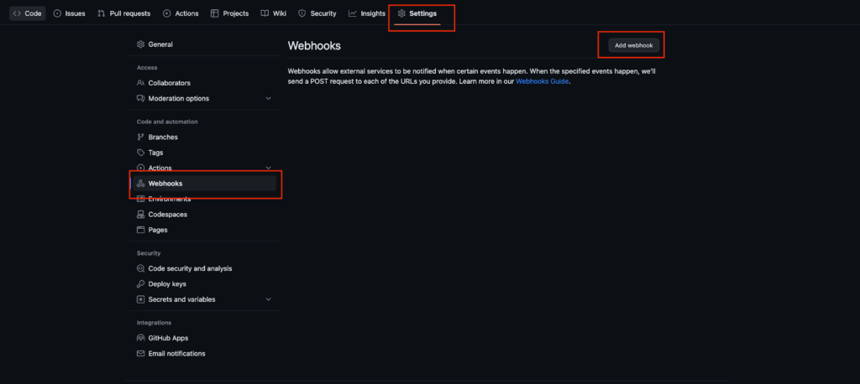Viewport: 860px width, 384px height.
Task: Click the Email notifications envelope icon
Action: pyautogui.click(x=141, y=354)
